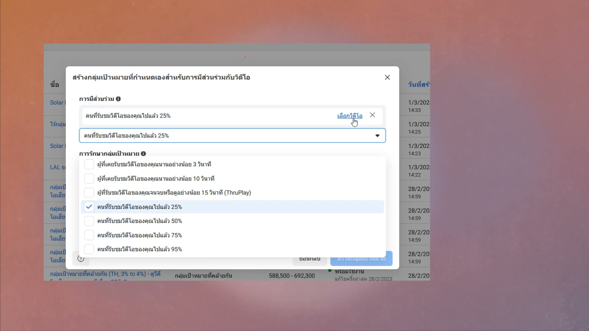Open engagement dropdown via caret arrow
The width and height of the screenshot is (589, 331).
point(377,135)
